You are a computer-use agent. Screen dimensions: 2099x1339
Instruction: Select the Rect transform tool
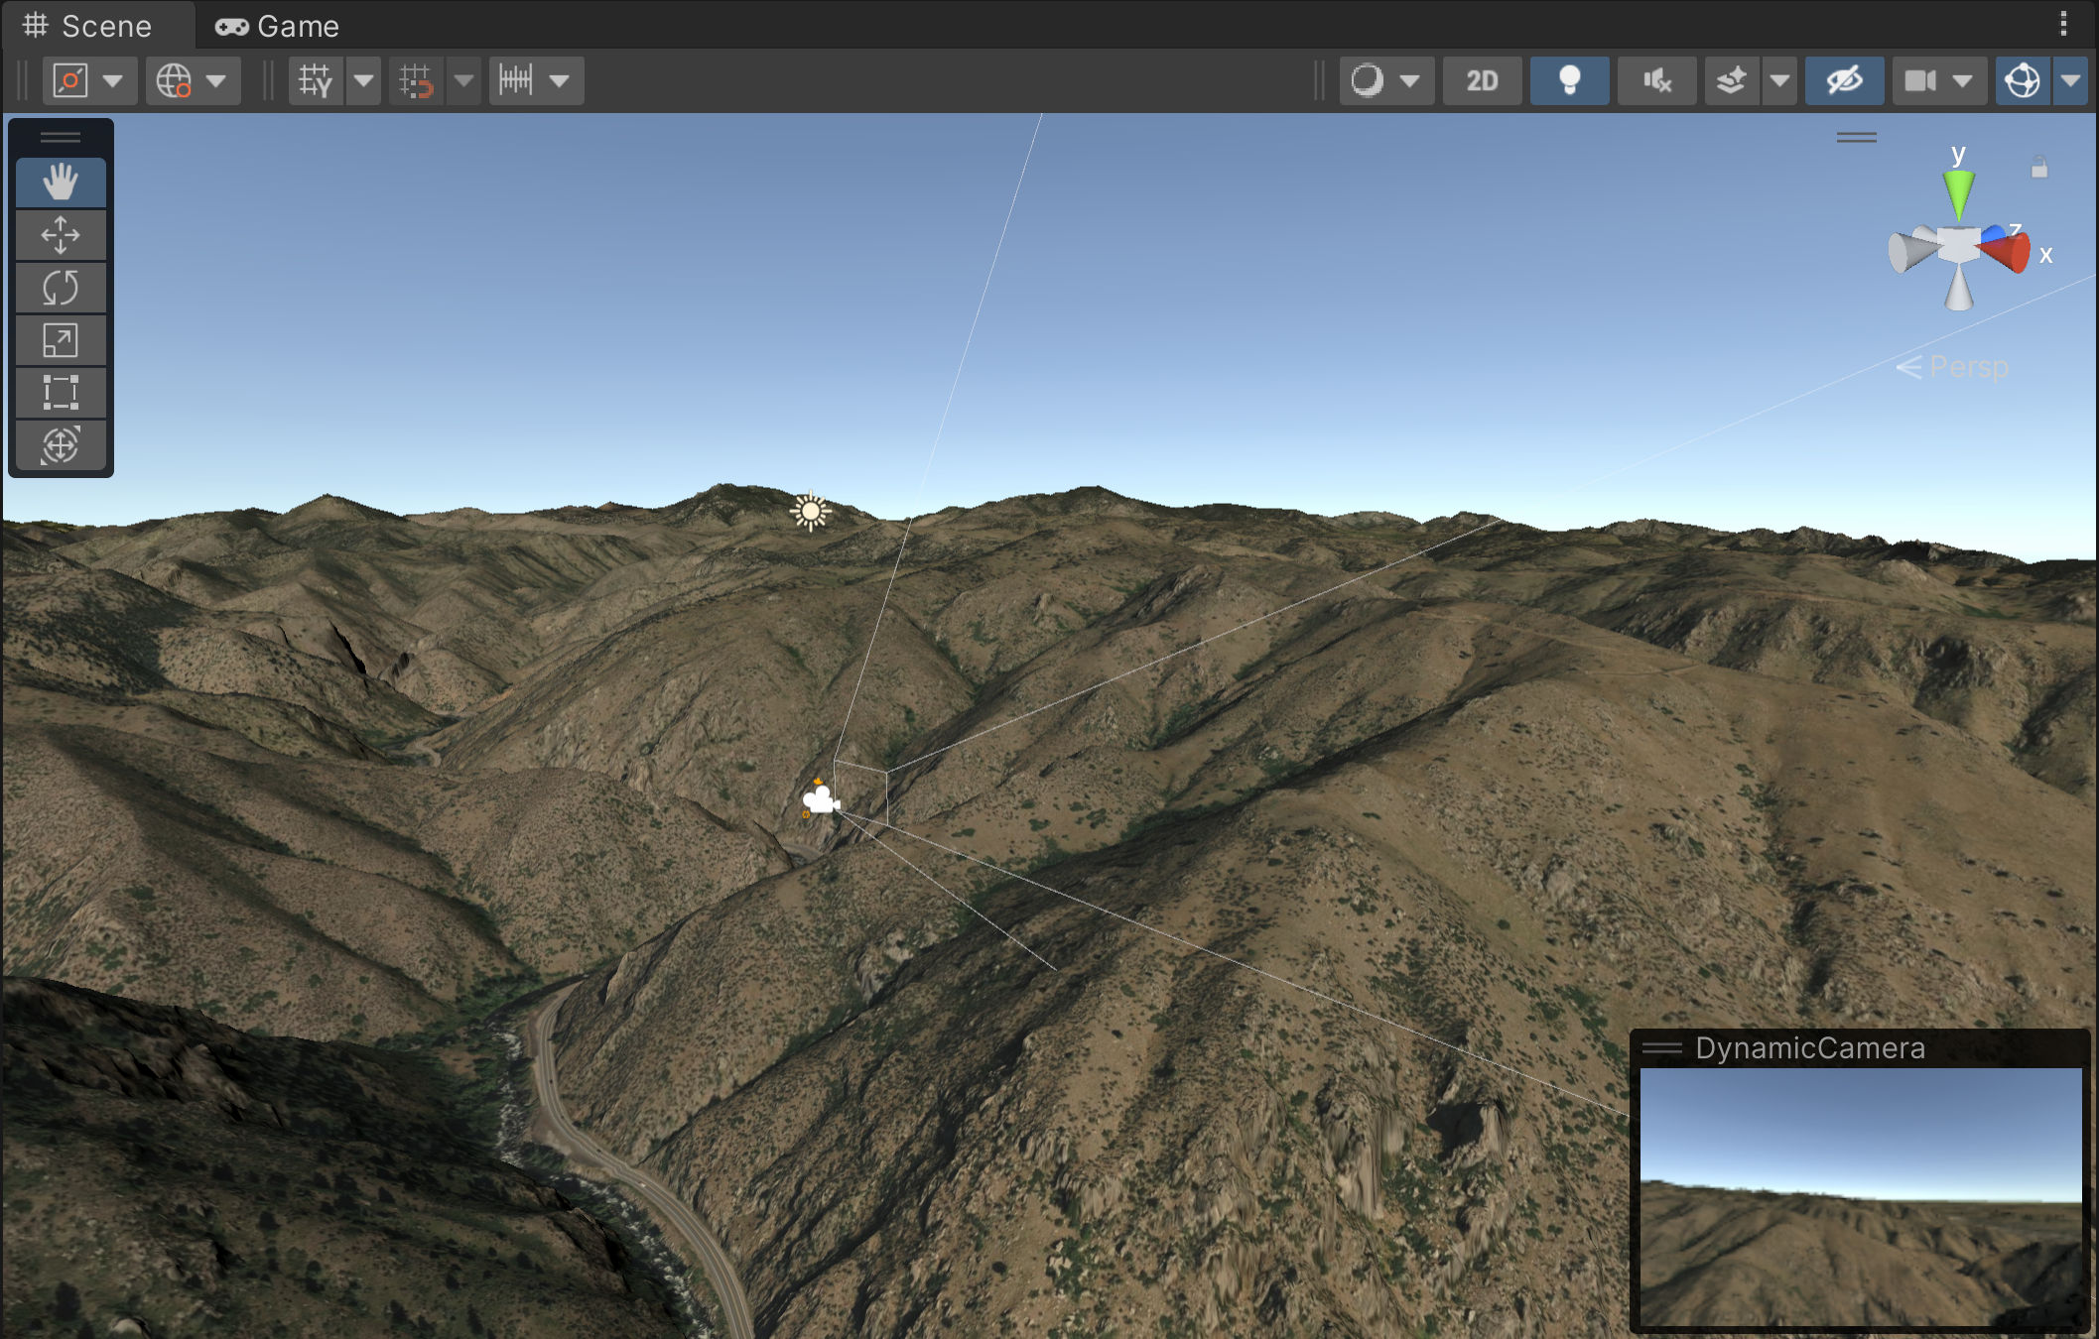61,393
